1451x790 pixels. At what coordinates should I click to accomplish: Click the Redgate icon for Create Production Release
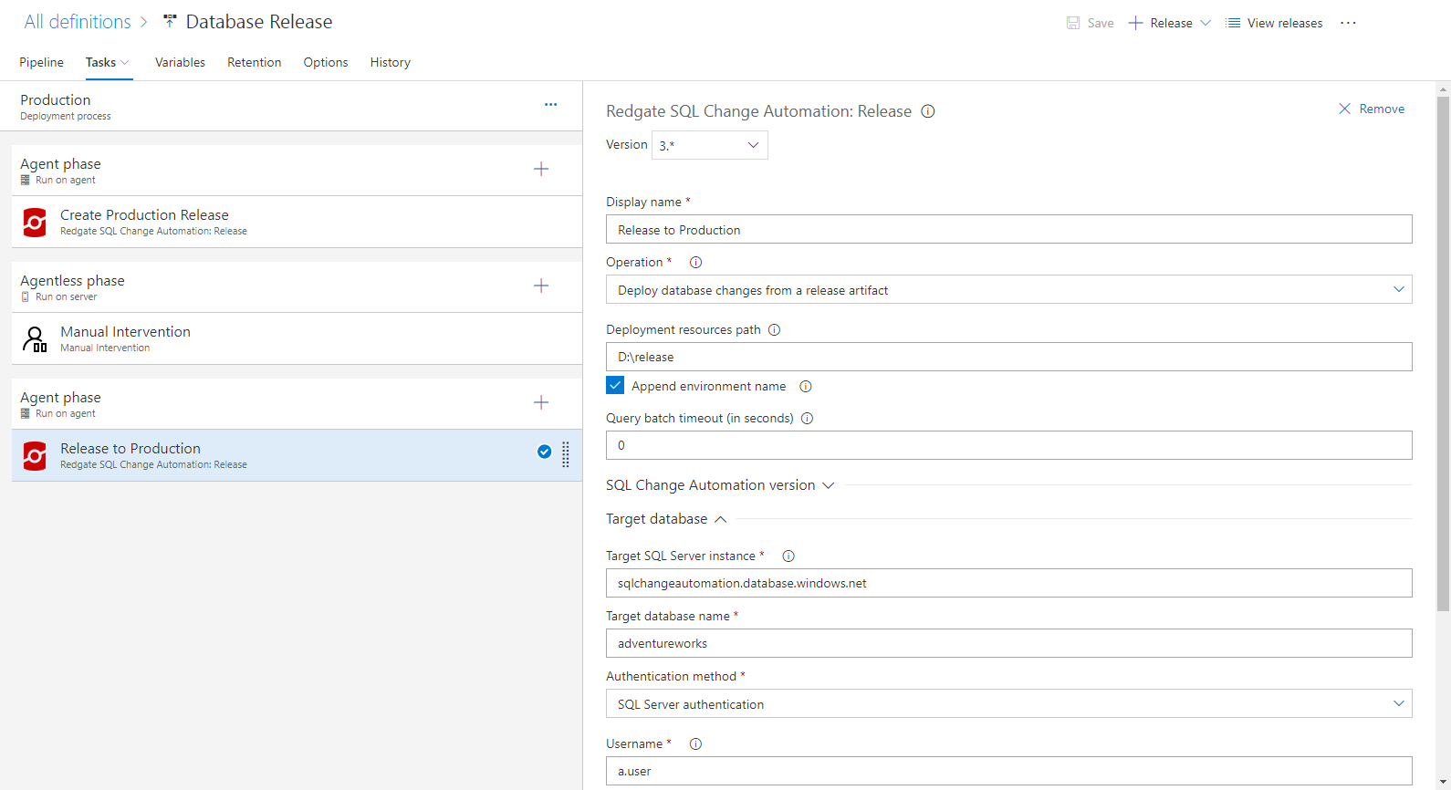(x=35, y=222)
